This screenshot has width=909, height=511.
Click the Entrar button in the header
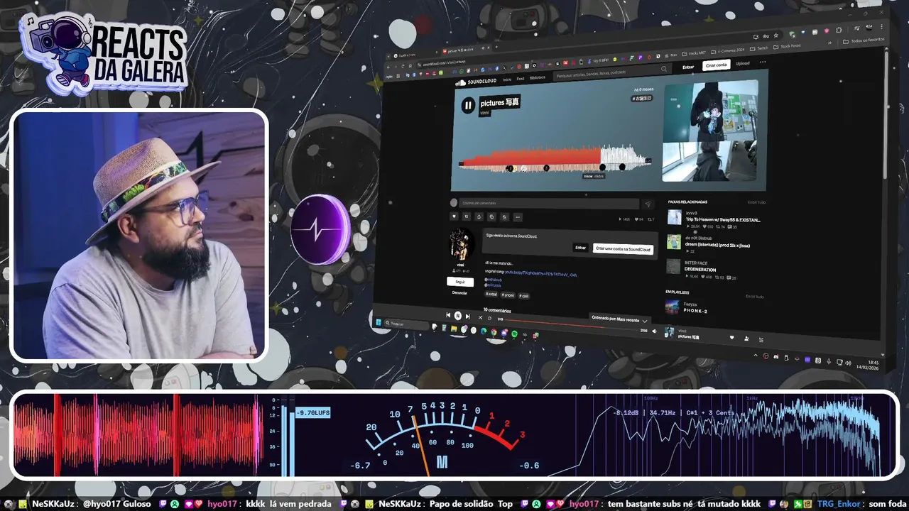[x=688, y=67]
